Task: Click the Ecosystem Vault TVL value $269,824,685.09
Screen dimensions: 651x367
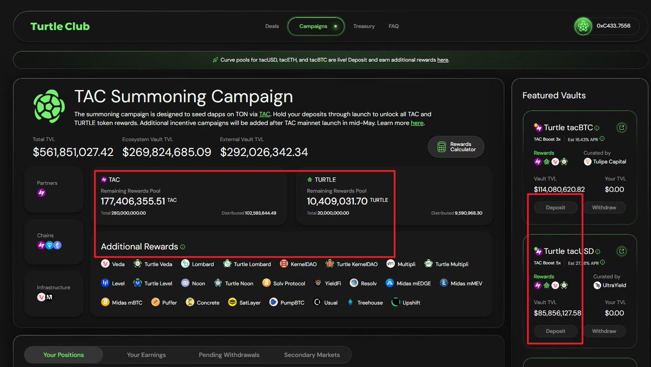Action: coord(167,152)
